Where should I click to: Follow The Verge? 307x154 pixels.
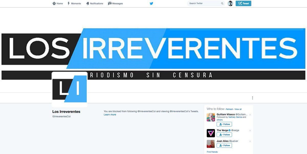pyautogui.click(x=224, y=135)
